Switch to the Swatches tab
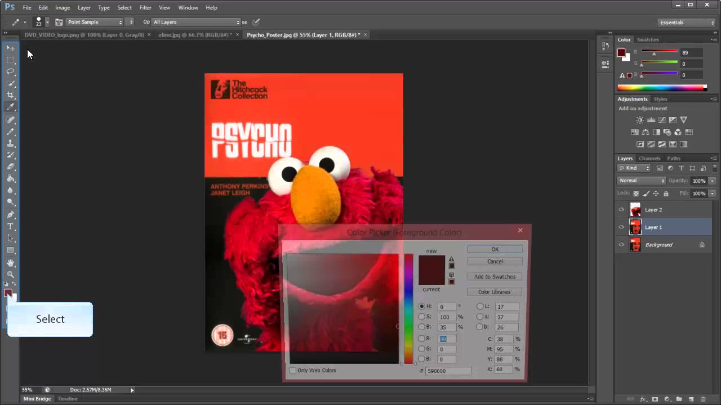Image resolution: width=721 pixels, height=405 pixels. (x=648, y=39)
